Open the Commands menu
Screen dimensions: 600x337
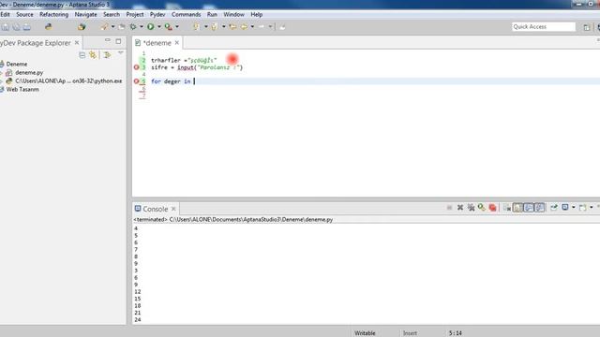pyautogui.click(x=186, y=15)
